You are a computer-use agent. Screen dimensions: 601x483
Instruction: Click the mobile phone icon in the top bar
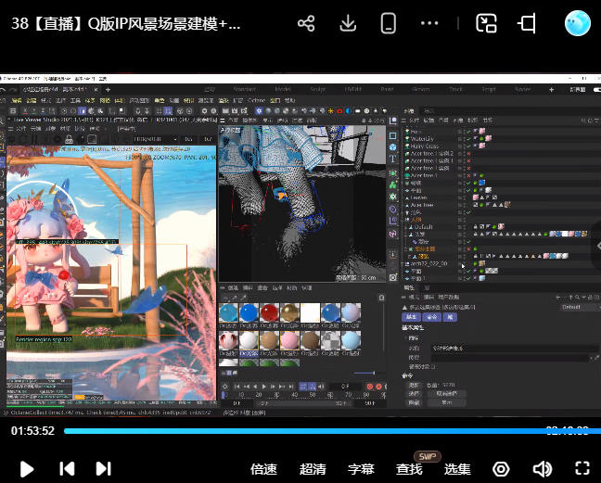coord(389,23)
